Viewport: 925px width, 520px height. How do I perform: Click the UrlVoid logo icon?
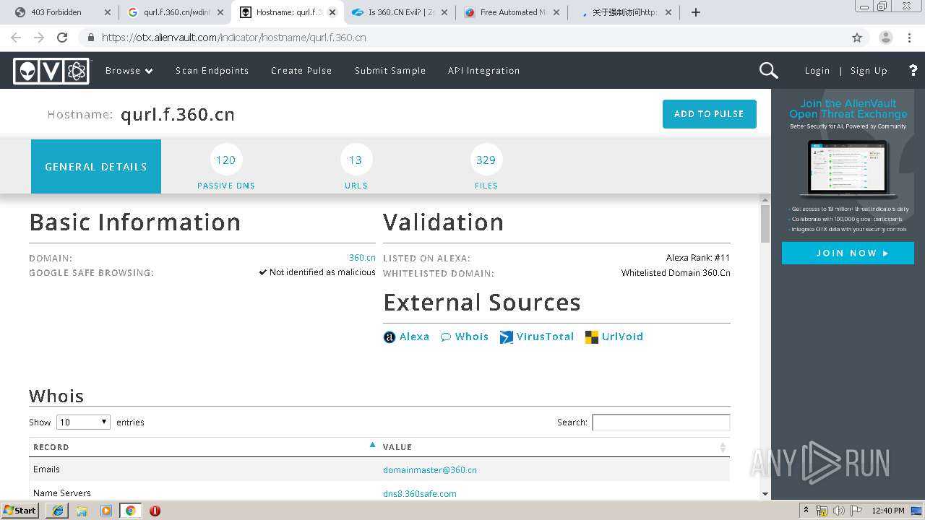[x=592, y=337]
